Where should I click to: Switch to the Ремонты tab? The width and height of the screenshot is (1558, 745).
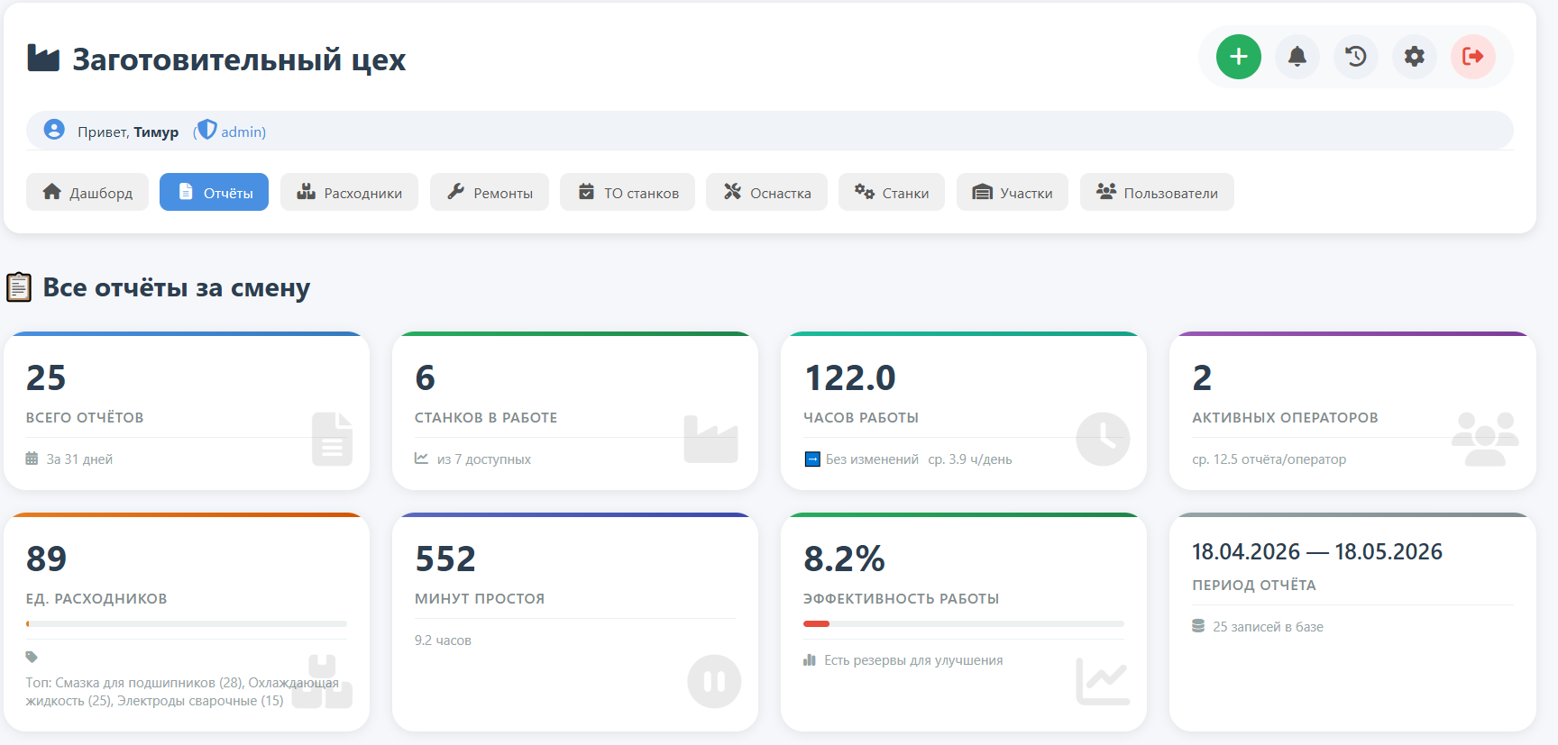click(490, 192)
